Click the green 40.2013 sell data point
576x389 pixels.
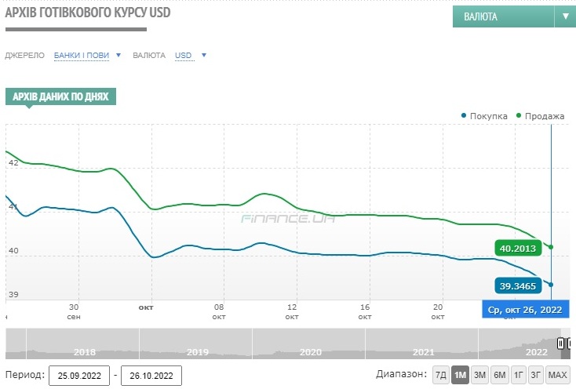pos(551,247)
